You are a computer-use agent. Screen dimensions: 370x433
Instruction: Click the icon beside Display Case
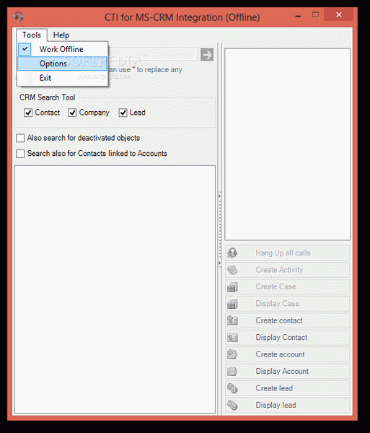coord(232,304)
